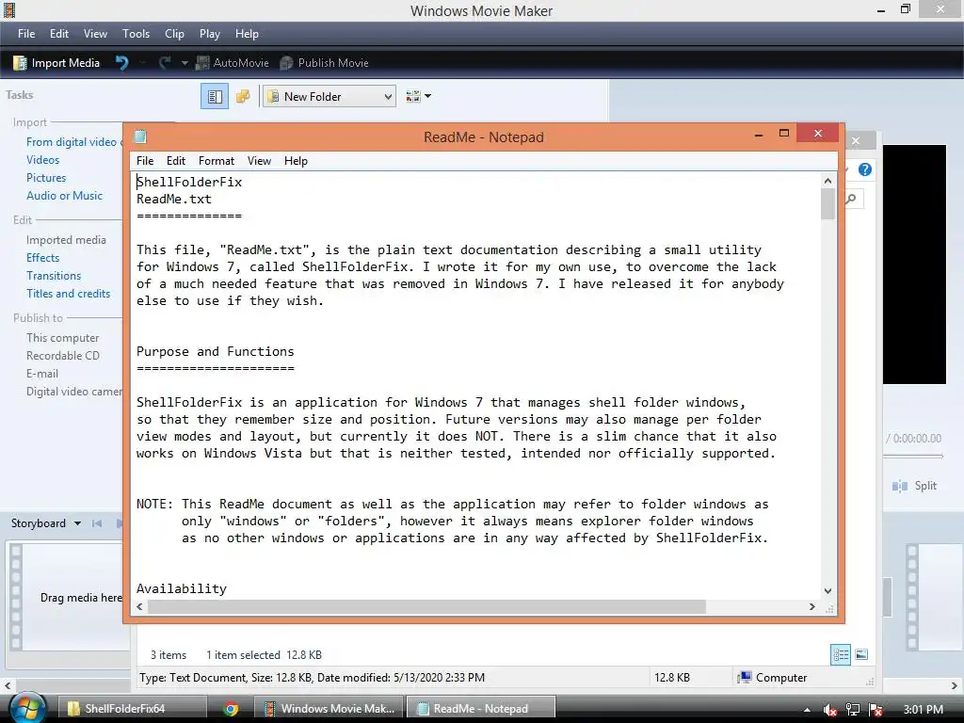964x723 pixels.
Task: Click This computer under Publish to
Action: [x=63, y=338]
